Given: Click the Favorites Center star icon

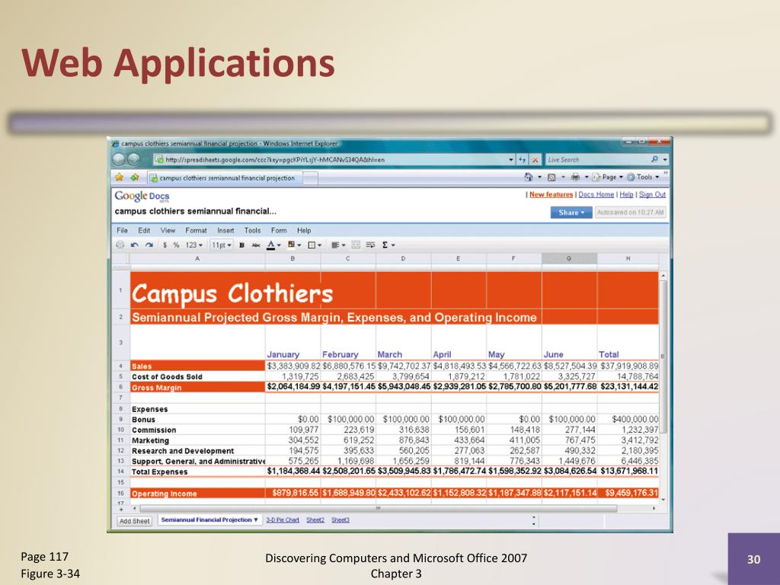Looking at the screenshot, I should (x=120, y=177).
